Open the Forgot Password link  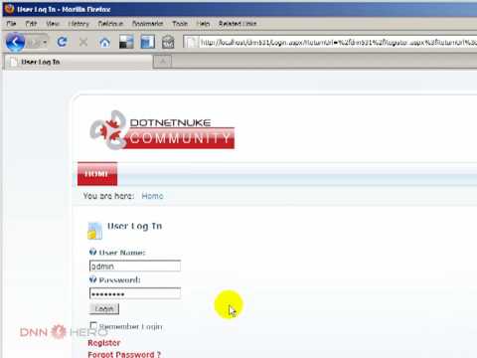point(124,354)
